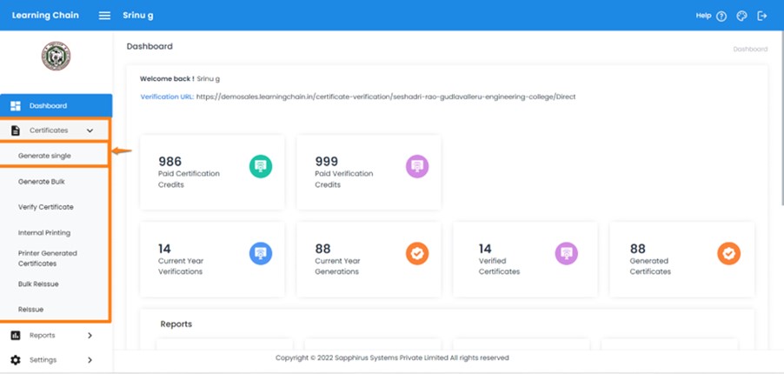Select Dashboard in the sidebar
Image resolution: width=784 pixels, height=374 pixels.
(48, 106)
